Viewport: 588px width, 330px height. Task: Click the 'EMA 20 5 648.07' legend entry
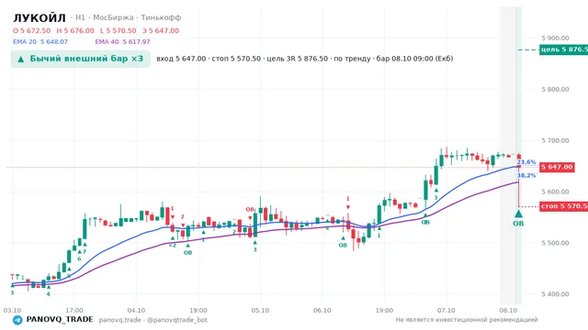[40, 42]
